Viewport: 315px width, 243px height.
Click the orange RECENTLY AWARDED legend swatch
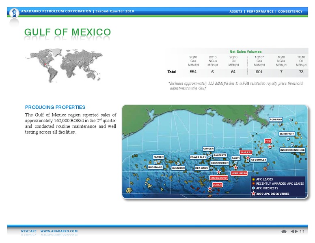pyautogui.click(x=254, y=183)
